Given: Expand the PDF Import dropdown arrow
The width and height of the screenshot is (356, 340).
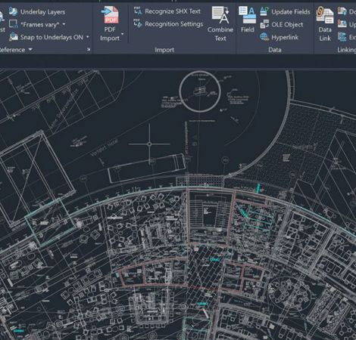Looking at the screenshot, I should tap(123, 34).
